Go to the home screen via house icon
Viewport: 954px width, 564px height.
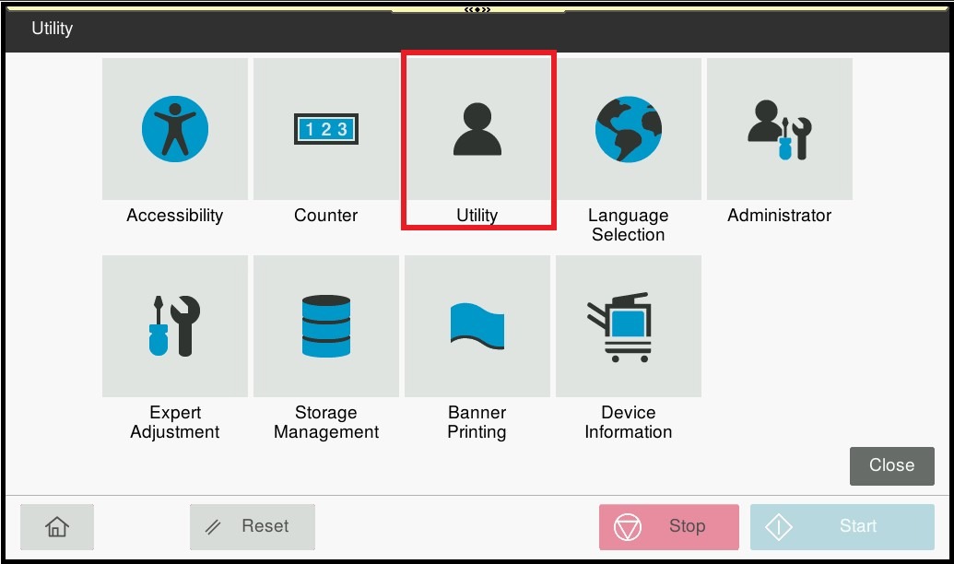tap(57, 526)
